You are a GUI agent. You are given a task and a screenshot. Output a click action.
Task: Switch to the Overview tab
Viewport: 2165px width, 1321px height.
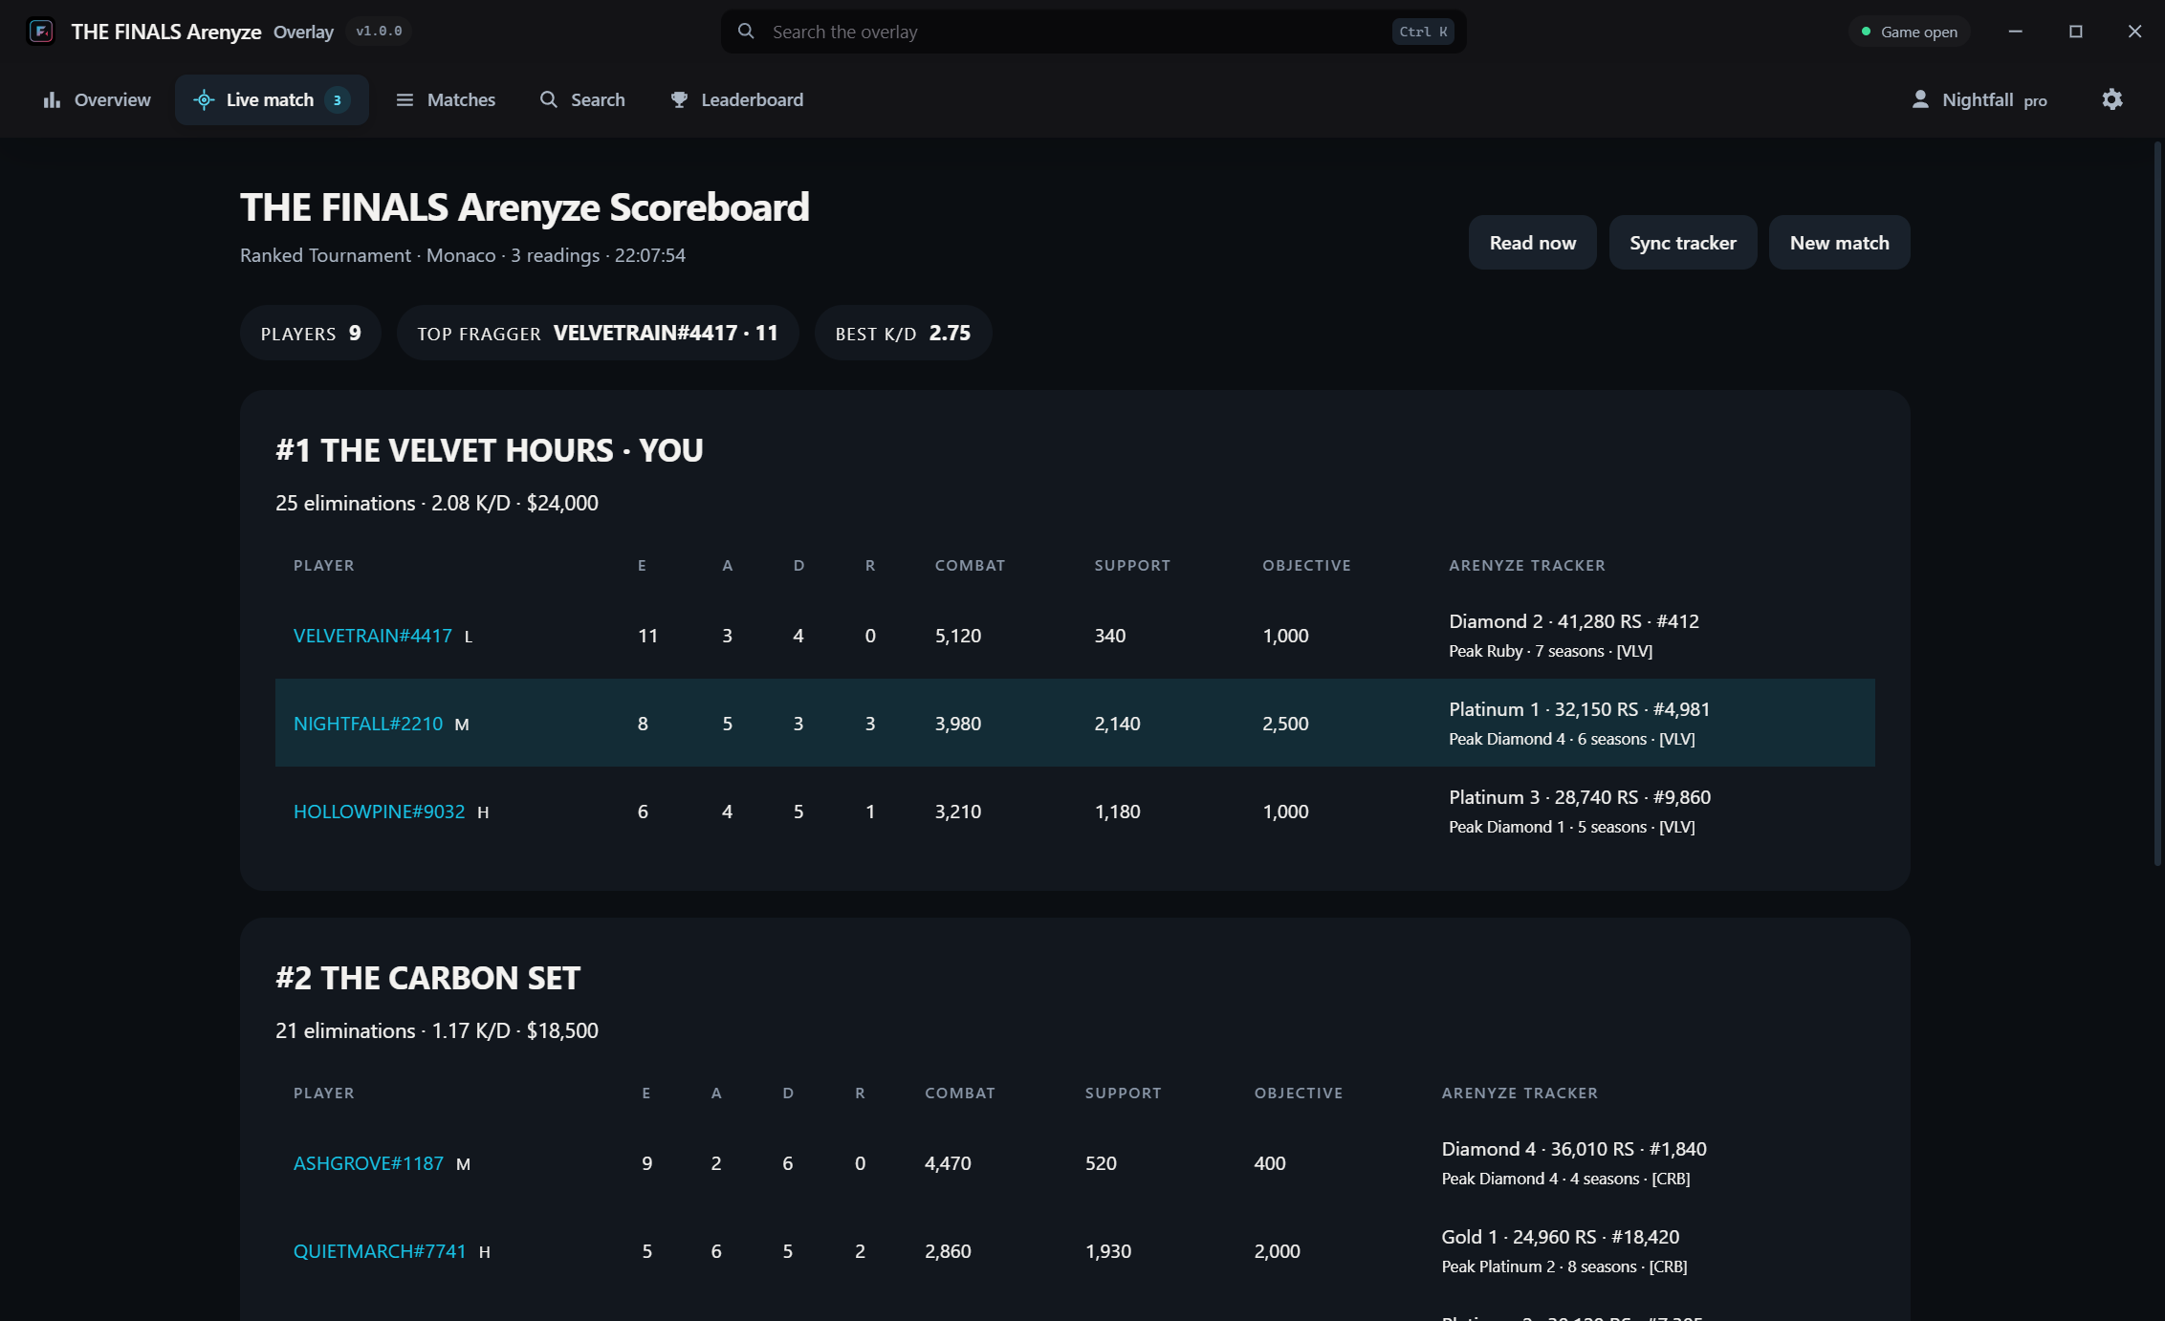[x=97, y=99]
